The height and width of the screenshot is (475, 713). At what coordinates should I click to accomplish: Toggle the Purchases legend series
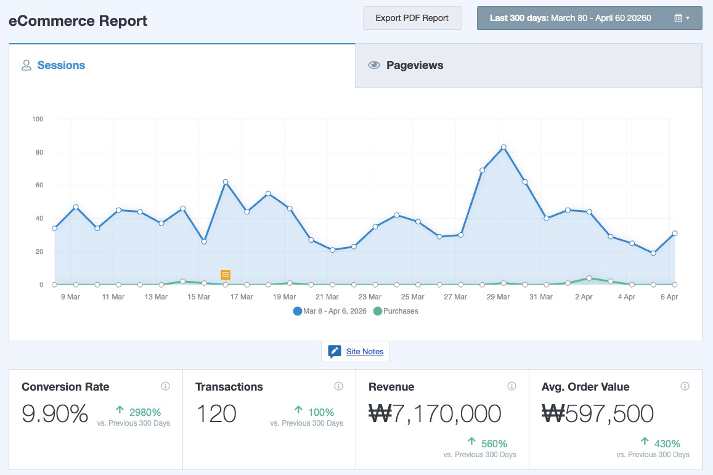coord(400,311)
